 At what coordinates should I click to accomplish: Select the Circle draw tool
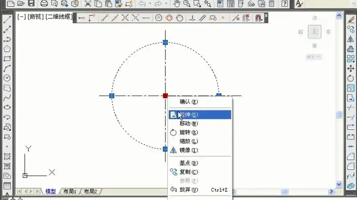point(7,78)
